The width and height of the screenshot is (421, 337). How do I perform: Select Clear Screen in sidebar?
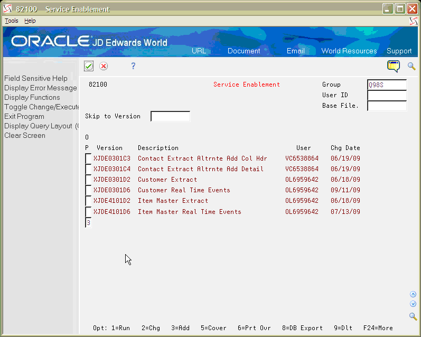tap(25, 135)
